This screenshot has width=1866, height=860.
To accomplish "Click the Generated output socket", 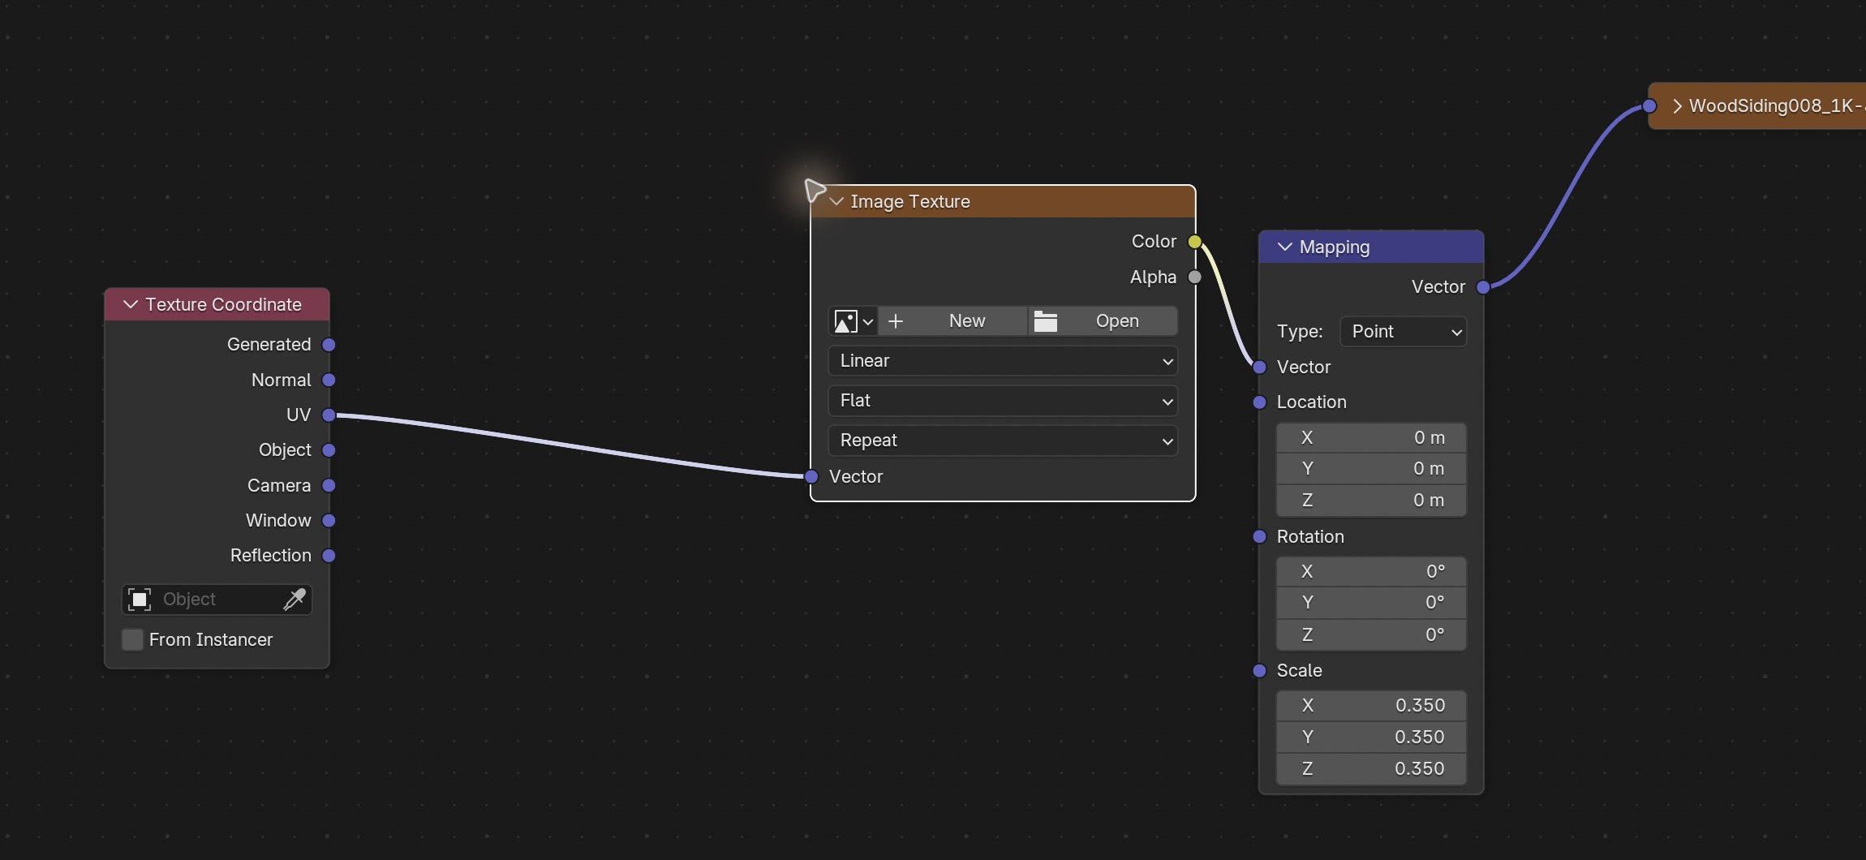I will point(329,345).
